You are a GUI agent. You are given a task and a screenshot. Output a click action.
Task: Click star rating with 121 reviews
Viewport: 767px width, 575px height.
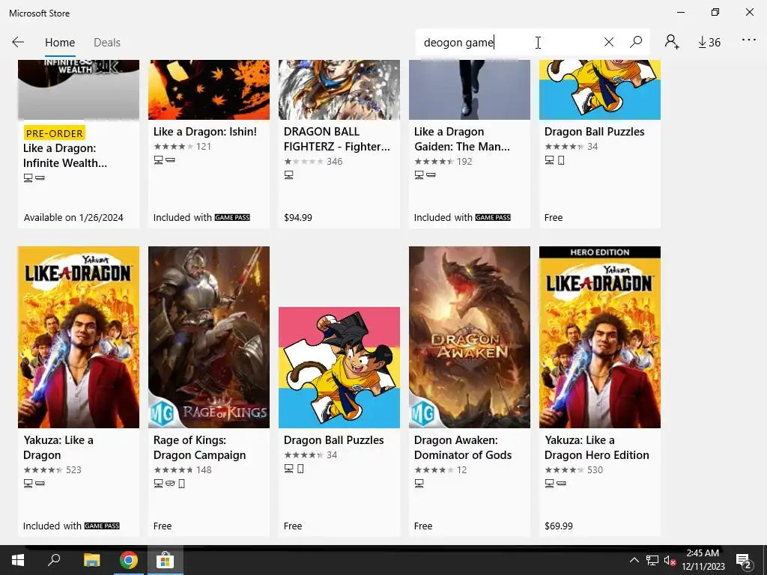(x=183, y=146)
